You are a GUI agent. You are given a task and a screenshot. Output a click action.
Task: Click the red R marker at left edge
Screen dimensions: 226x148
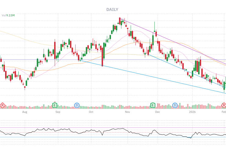point(2,105)
